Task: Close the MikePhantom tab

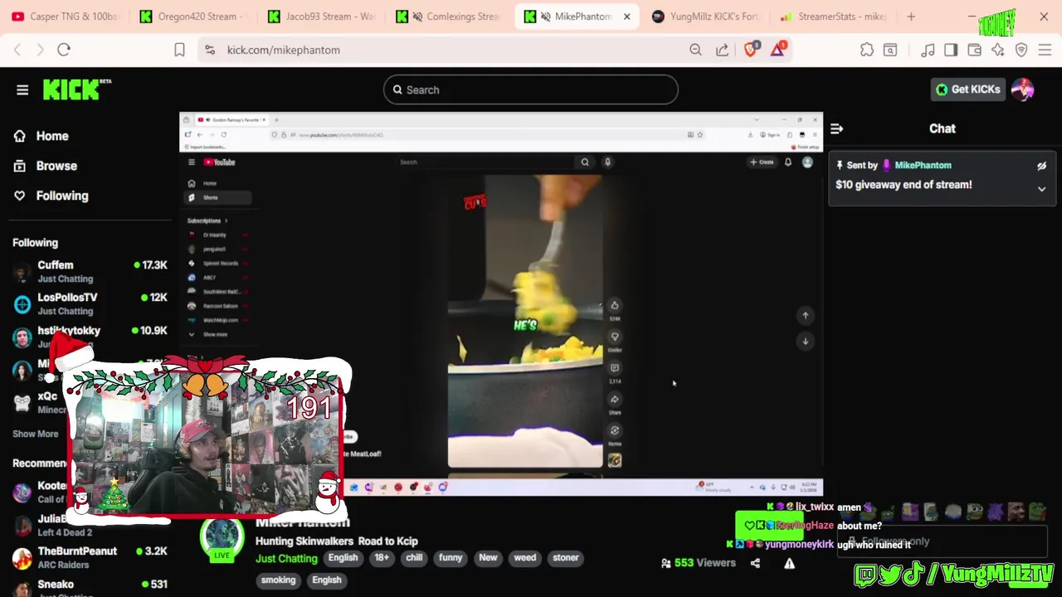Action: click(626, 17)
